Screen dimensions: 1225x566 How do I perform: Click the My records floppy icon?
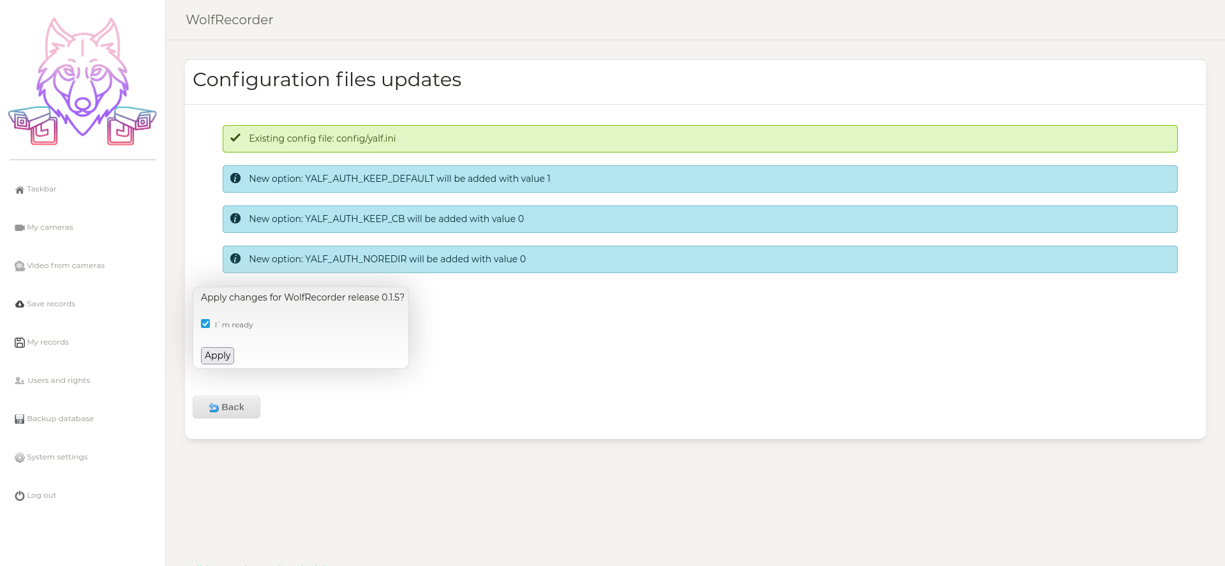click(x=20, y=343)
